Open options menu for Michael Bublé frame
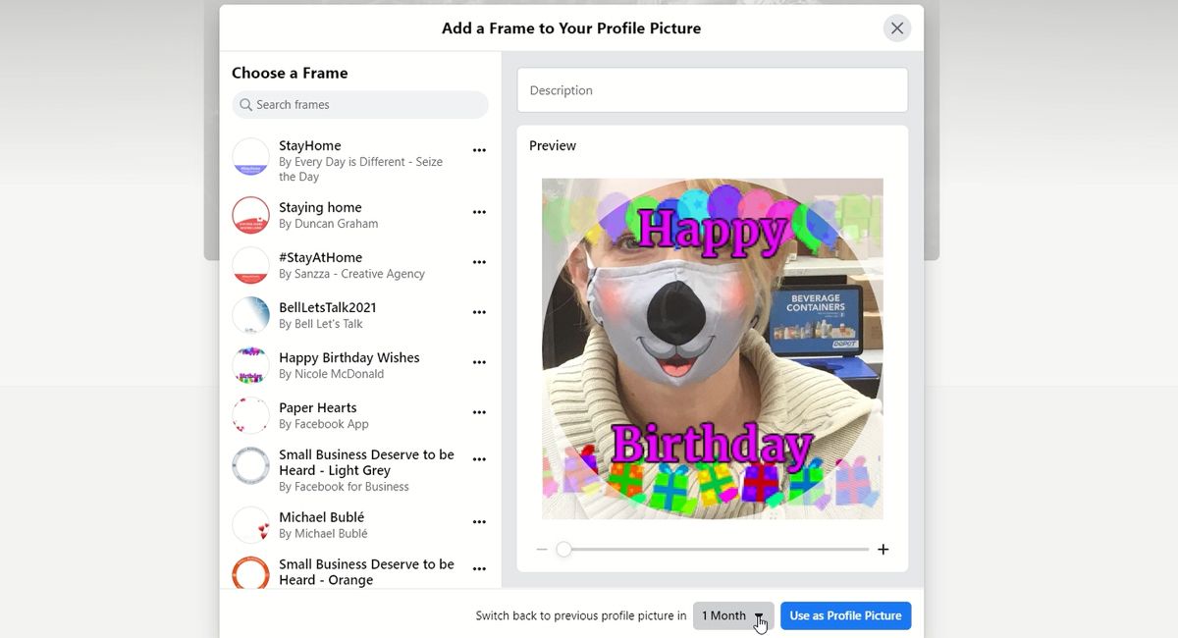This screenshot has height=638, width=1178. click(x=479, y=522)
